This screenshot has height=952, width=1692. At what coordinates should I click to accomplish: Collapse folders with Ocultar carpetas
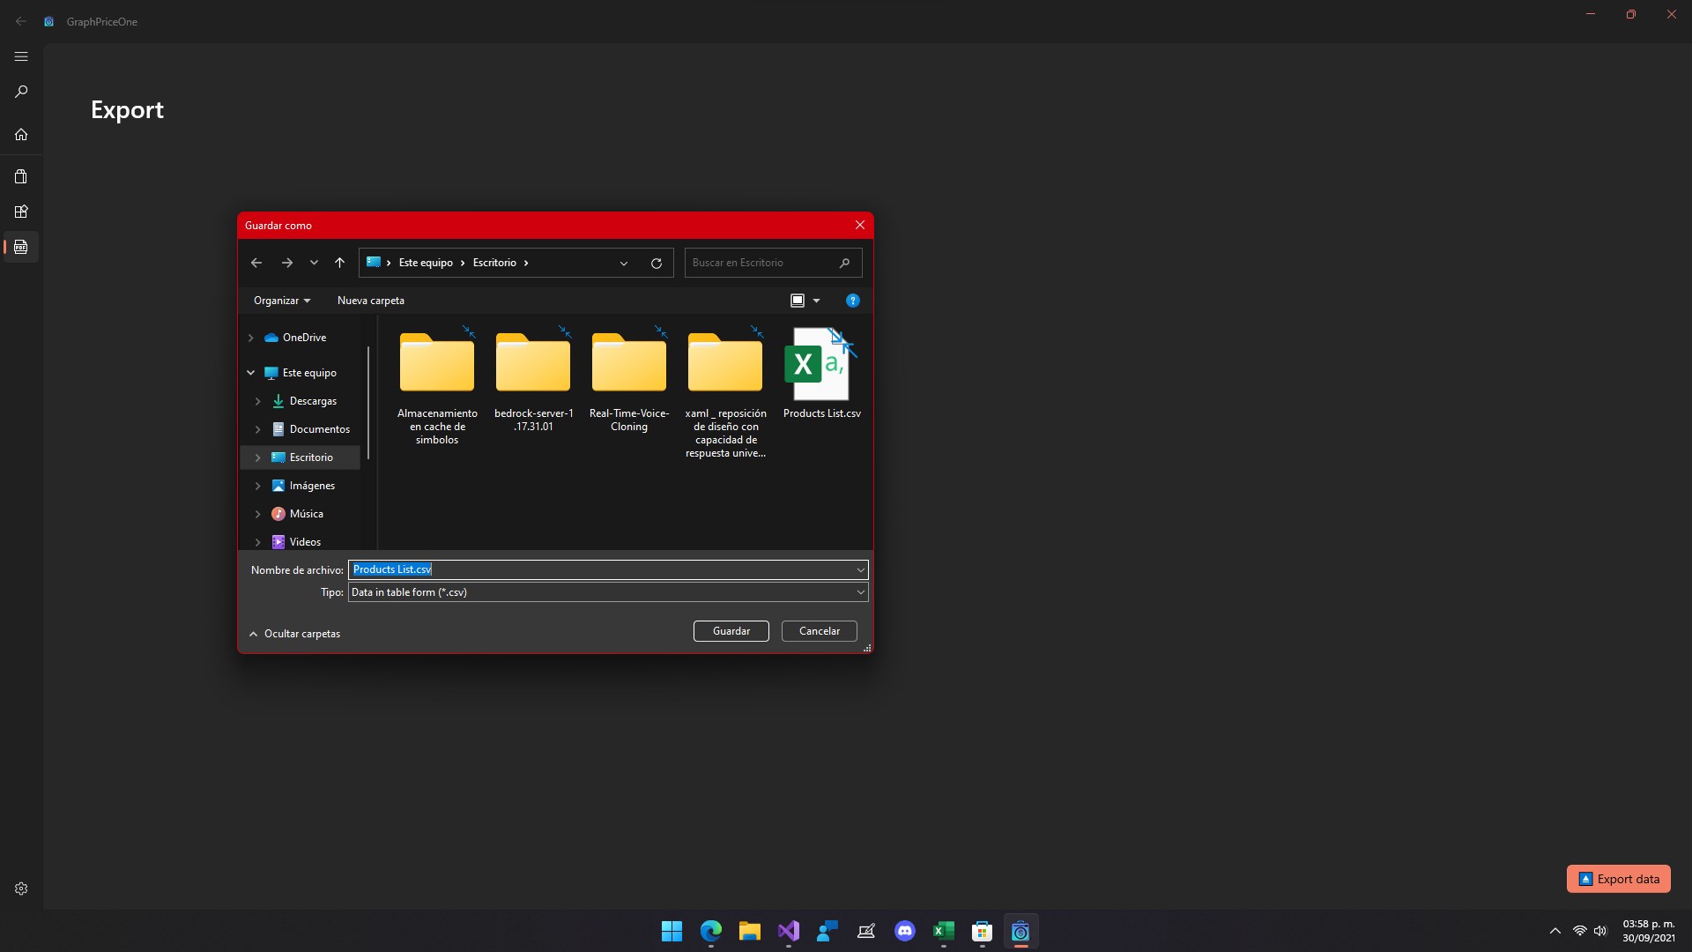pos(294,634)
